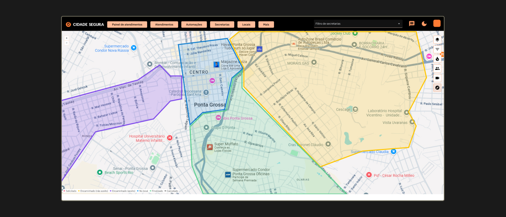This screenshot has height=217, width=506.
Task: Click Encaminhado (aceito) legend entry
Action: point(123,191)
